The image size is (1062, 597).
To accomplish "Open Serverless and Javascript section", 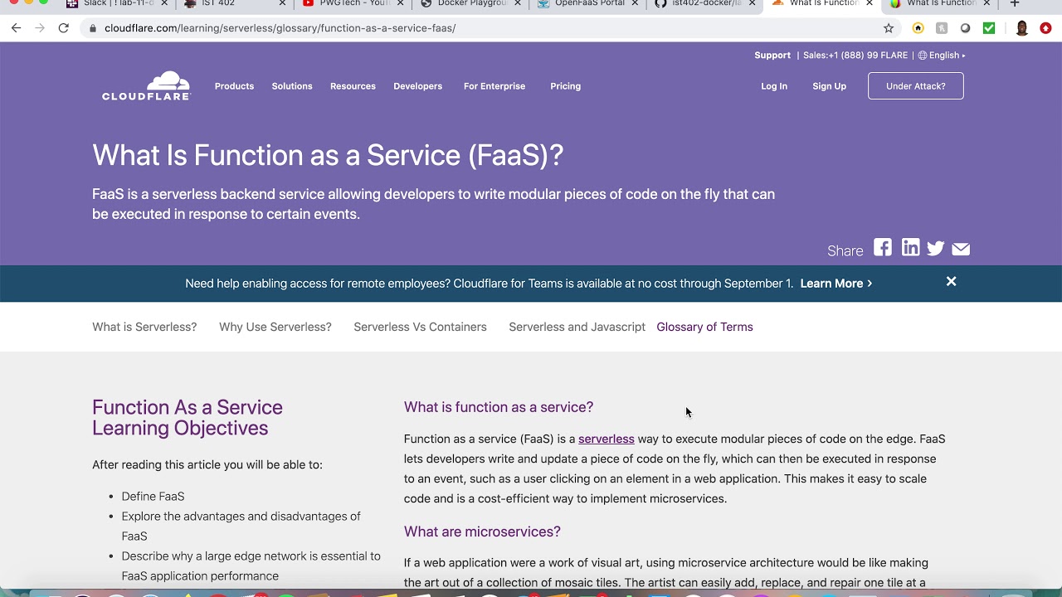I will pyautogui.click(x=577, y=327).
